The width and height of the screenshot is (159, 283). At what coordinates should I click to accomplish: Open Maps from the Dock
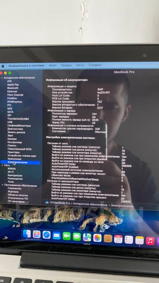(x=87, y=237)
